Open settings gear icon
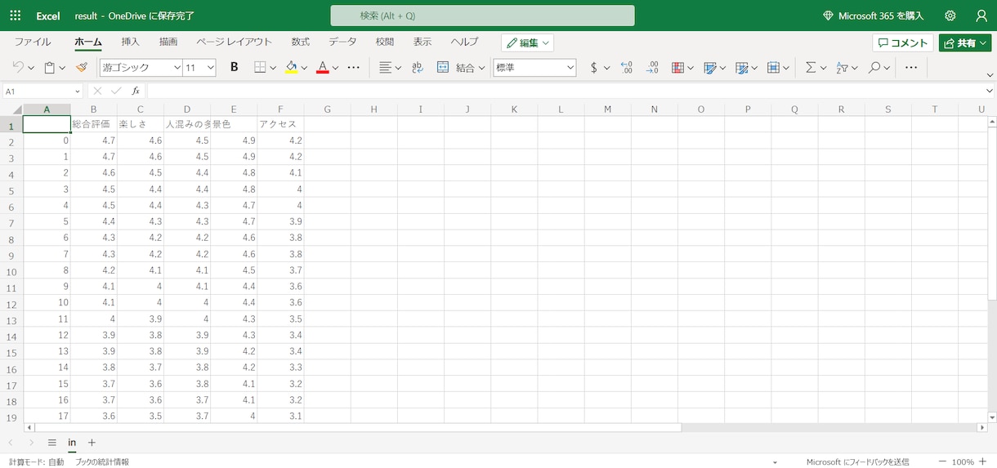The width and height of the screenshot is (997, 468). point(950,16)
